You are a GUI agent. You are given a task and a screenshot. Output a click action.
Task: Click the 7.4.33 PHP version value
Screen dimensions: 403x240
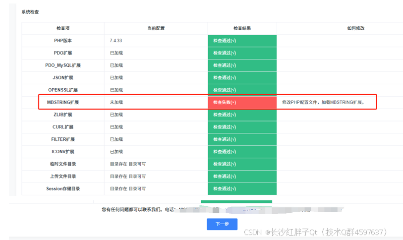point(116,41)
